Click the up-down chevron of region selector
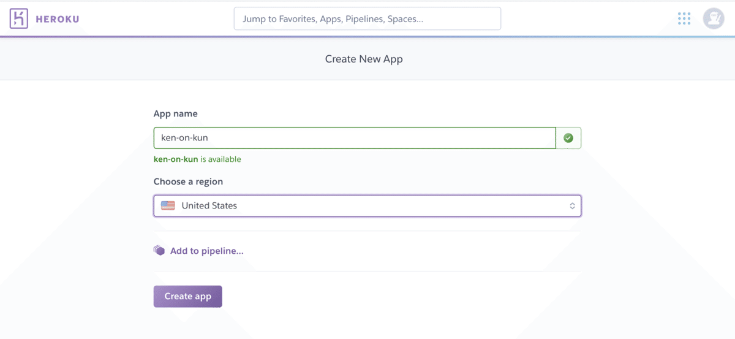This screenshot has height=339, width=735. point(572,206)
